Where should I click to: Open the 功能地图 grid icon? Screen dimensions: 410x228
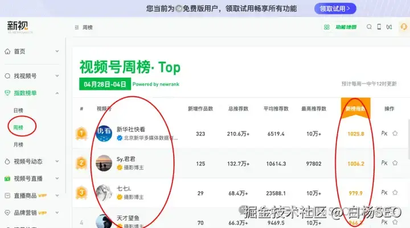pyautogui.click(x=327, y=27)
